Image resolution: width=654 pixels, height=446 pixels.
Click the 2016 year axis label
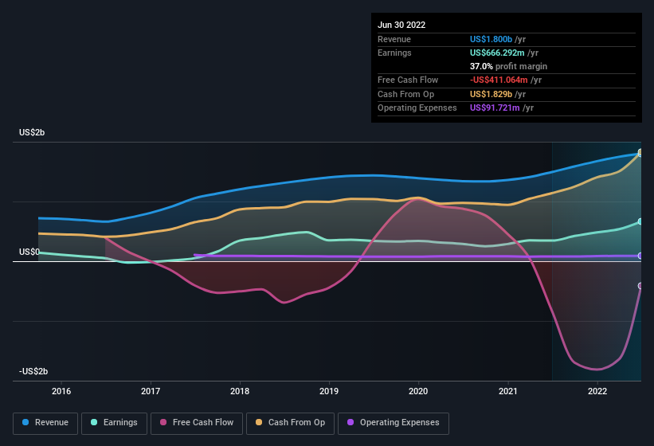61,391
